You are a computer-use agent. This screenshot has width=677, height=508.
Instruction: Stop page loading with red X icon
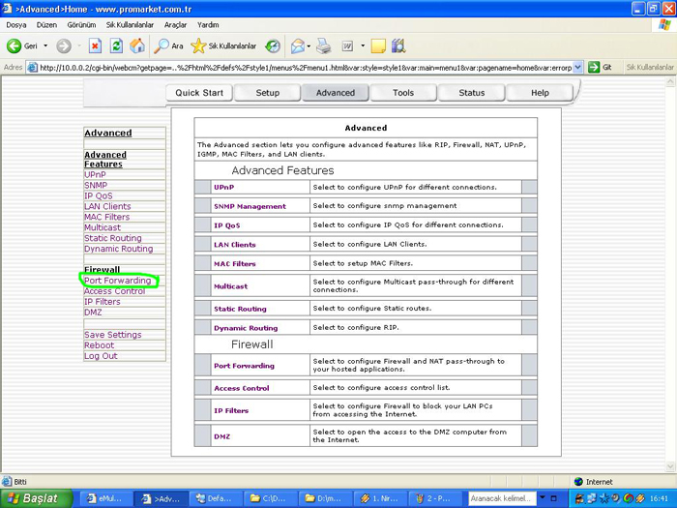pos(95,45)
